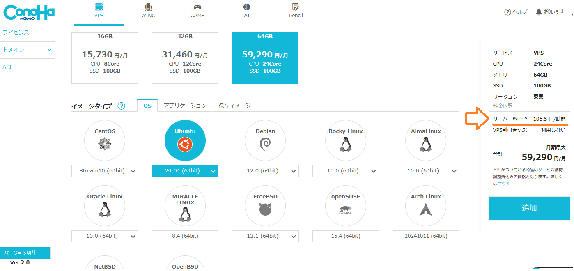Open the Debian 12.0 version dropdown

(265, 171)
